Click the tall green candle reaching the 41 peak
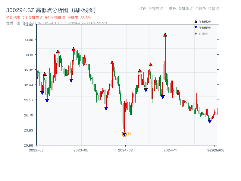This screenshot has width=241, height=181. tap(165, 59)
